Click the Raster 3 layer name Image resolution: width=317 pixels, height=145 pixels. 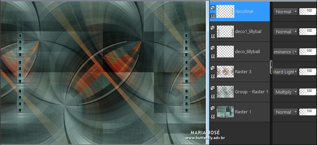[243, 72]
